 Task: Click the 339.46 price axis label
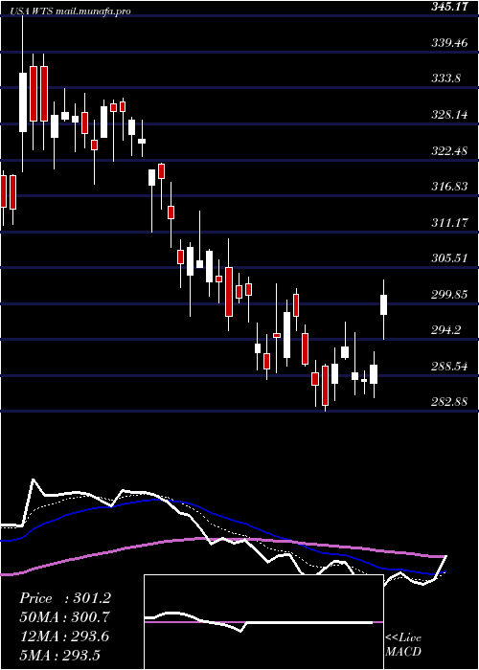tap(448, 42)
